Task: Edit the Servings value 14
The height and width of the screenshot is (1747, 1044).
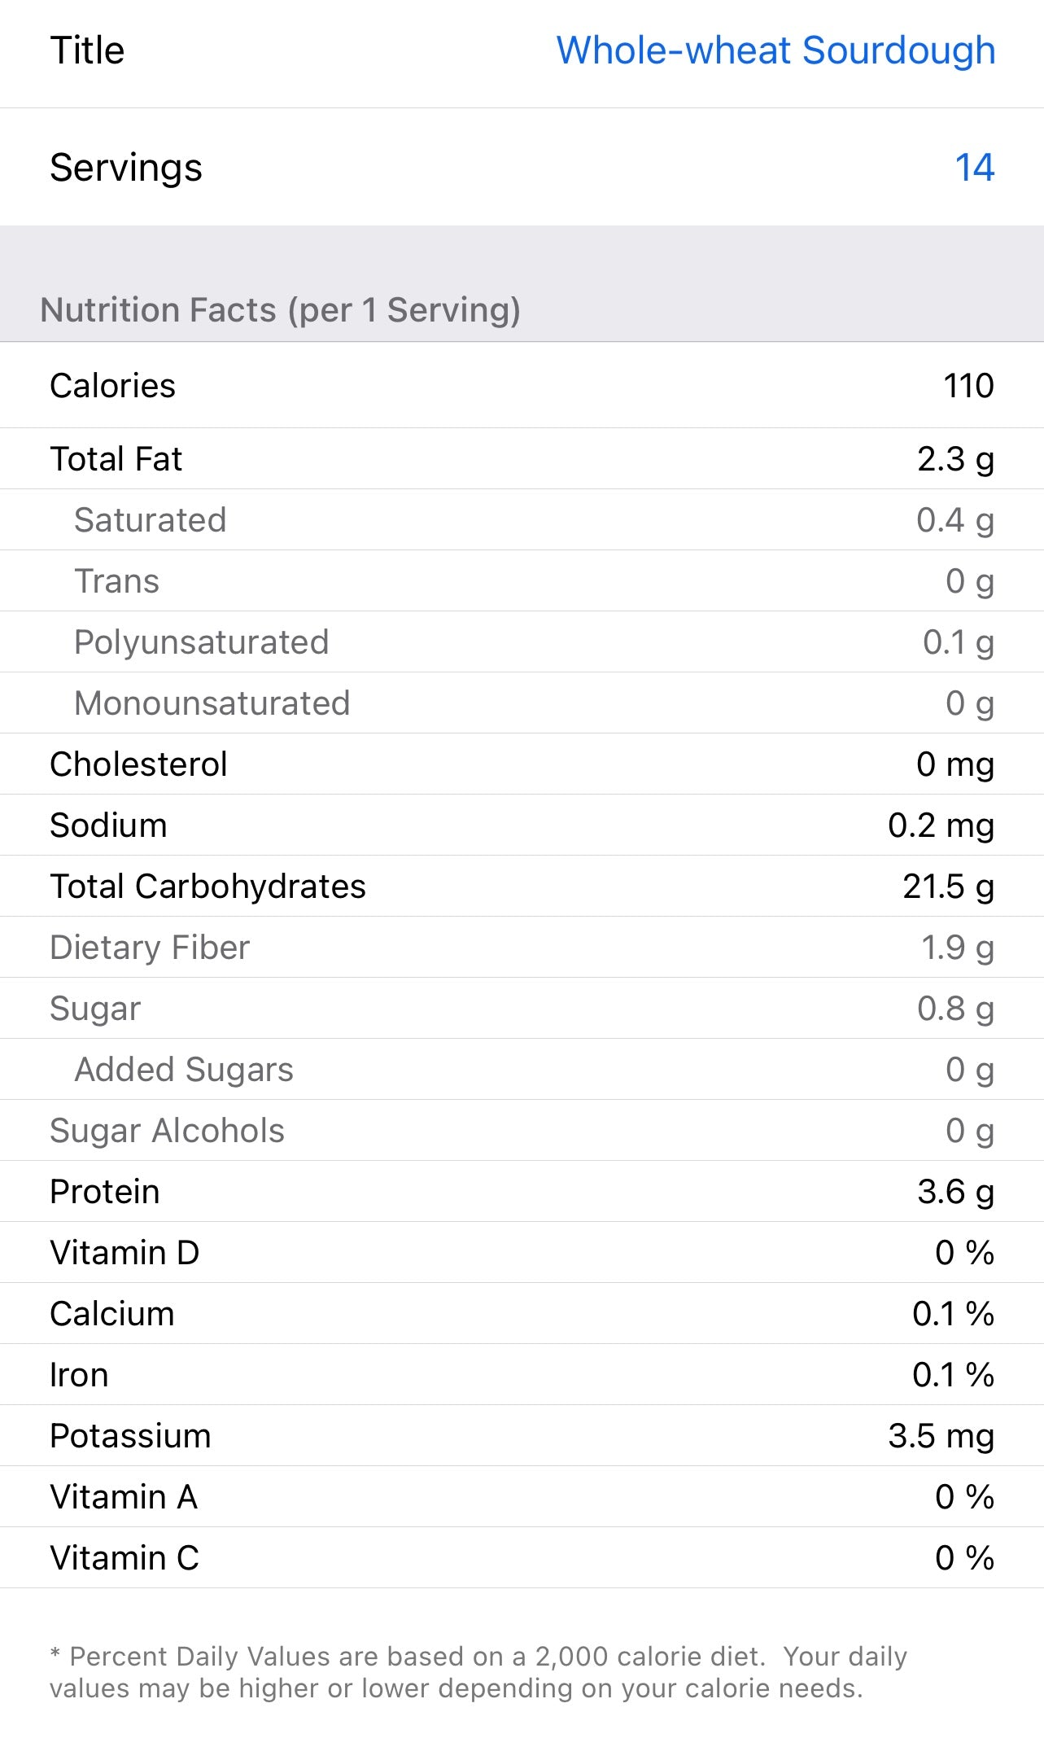Action: (973, 168)
